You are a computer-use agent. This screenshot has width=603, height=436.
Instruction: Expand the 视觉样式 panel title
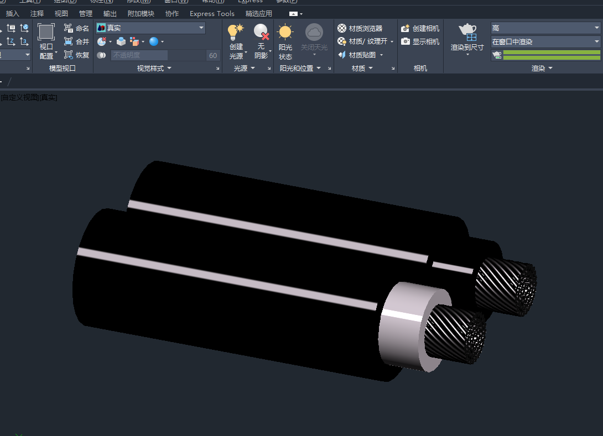[x=154, y=68]
